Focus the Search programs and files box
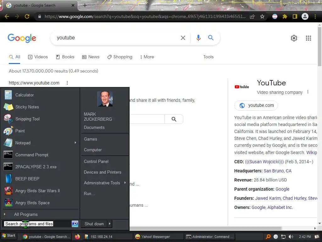 pyautogui.click(x=37, y=224)
